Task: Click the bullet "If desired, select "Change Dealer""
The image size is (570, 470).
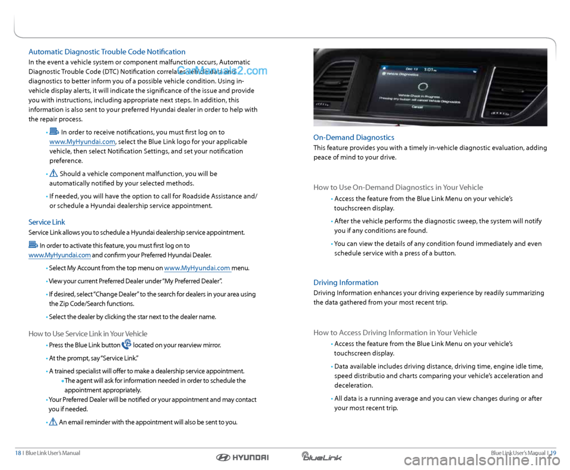Action: click(152, 298)
